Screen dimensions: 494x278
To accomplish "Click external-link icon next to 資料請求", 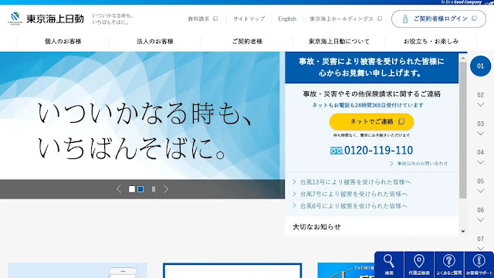I will pos(215,19).
